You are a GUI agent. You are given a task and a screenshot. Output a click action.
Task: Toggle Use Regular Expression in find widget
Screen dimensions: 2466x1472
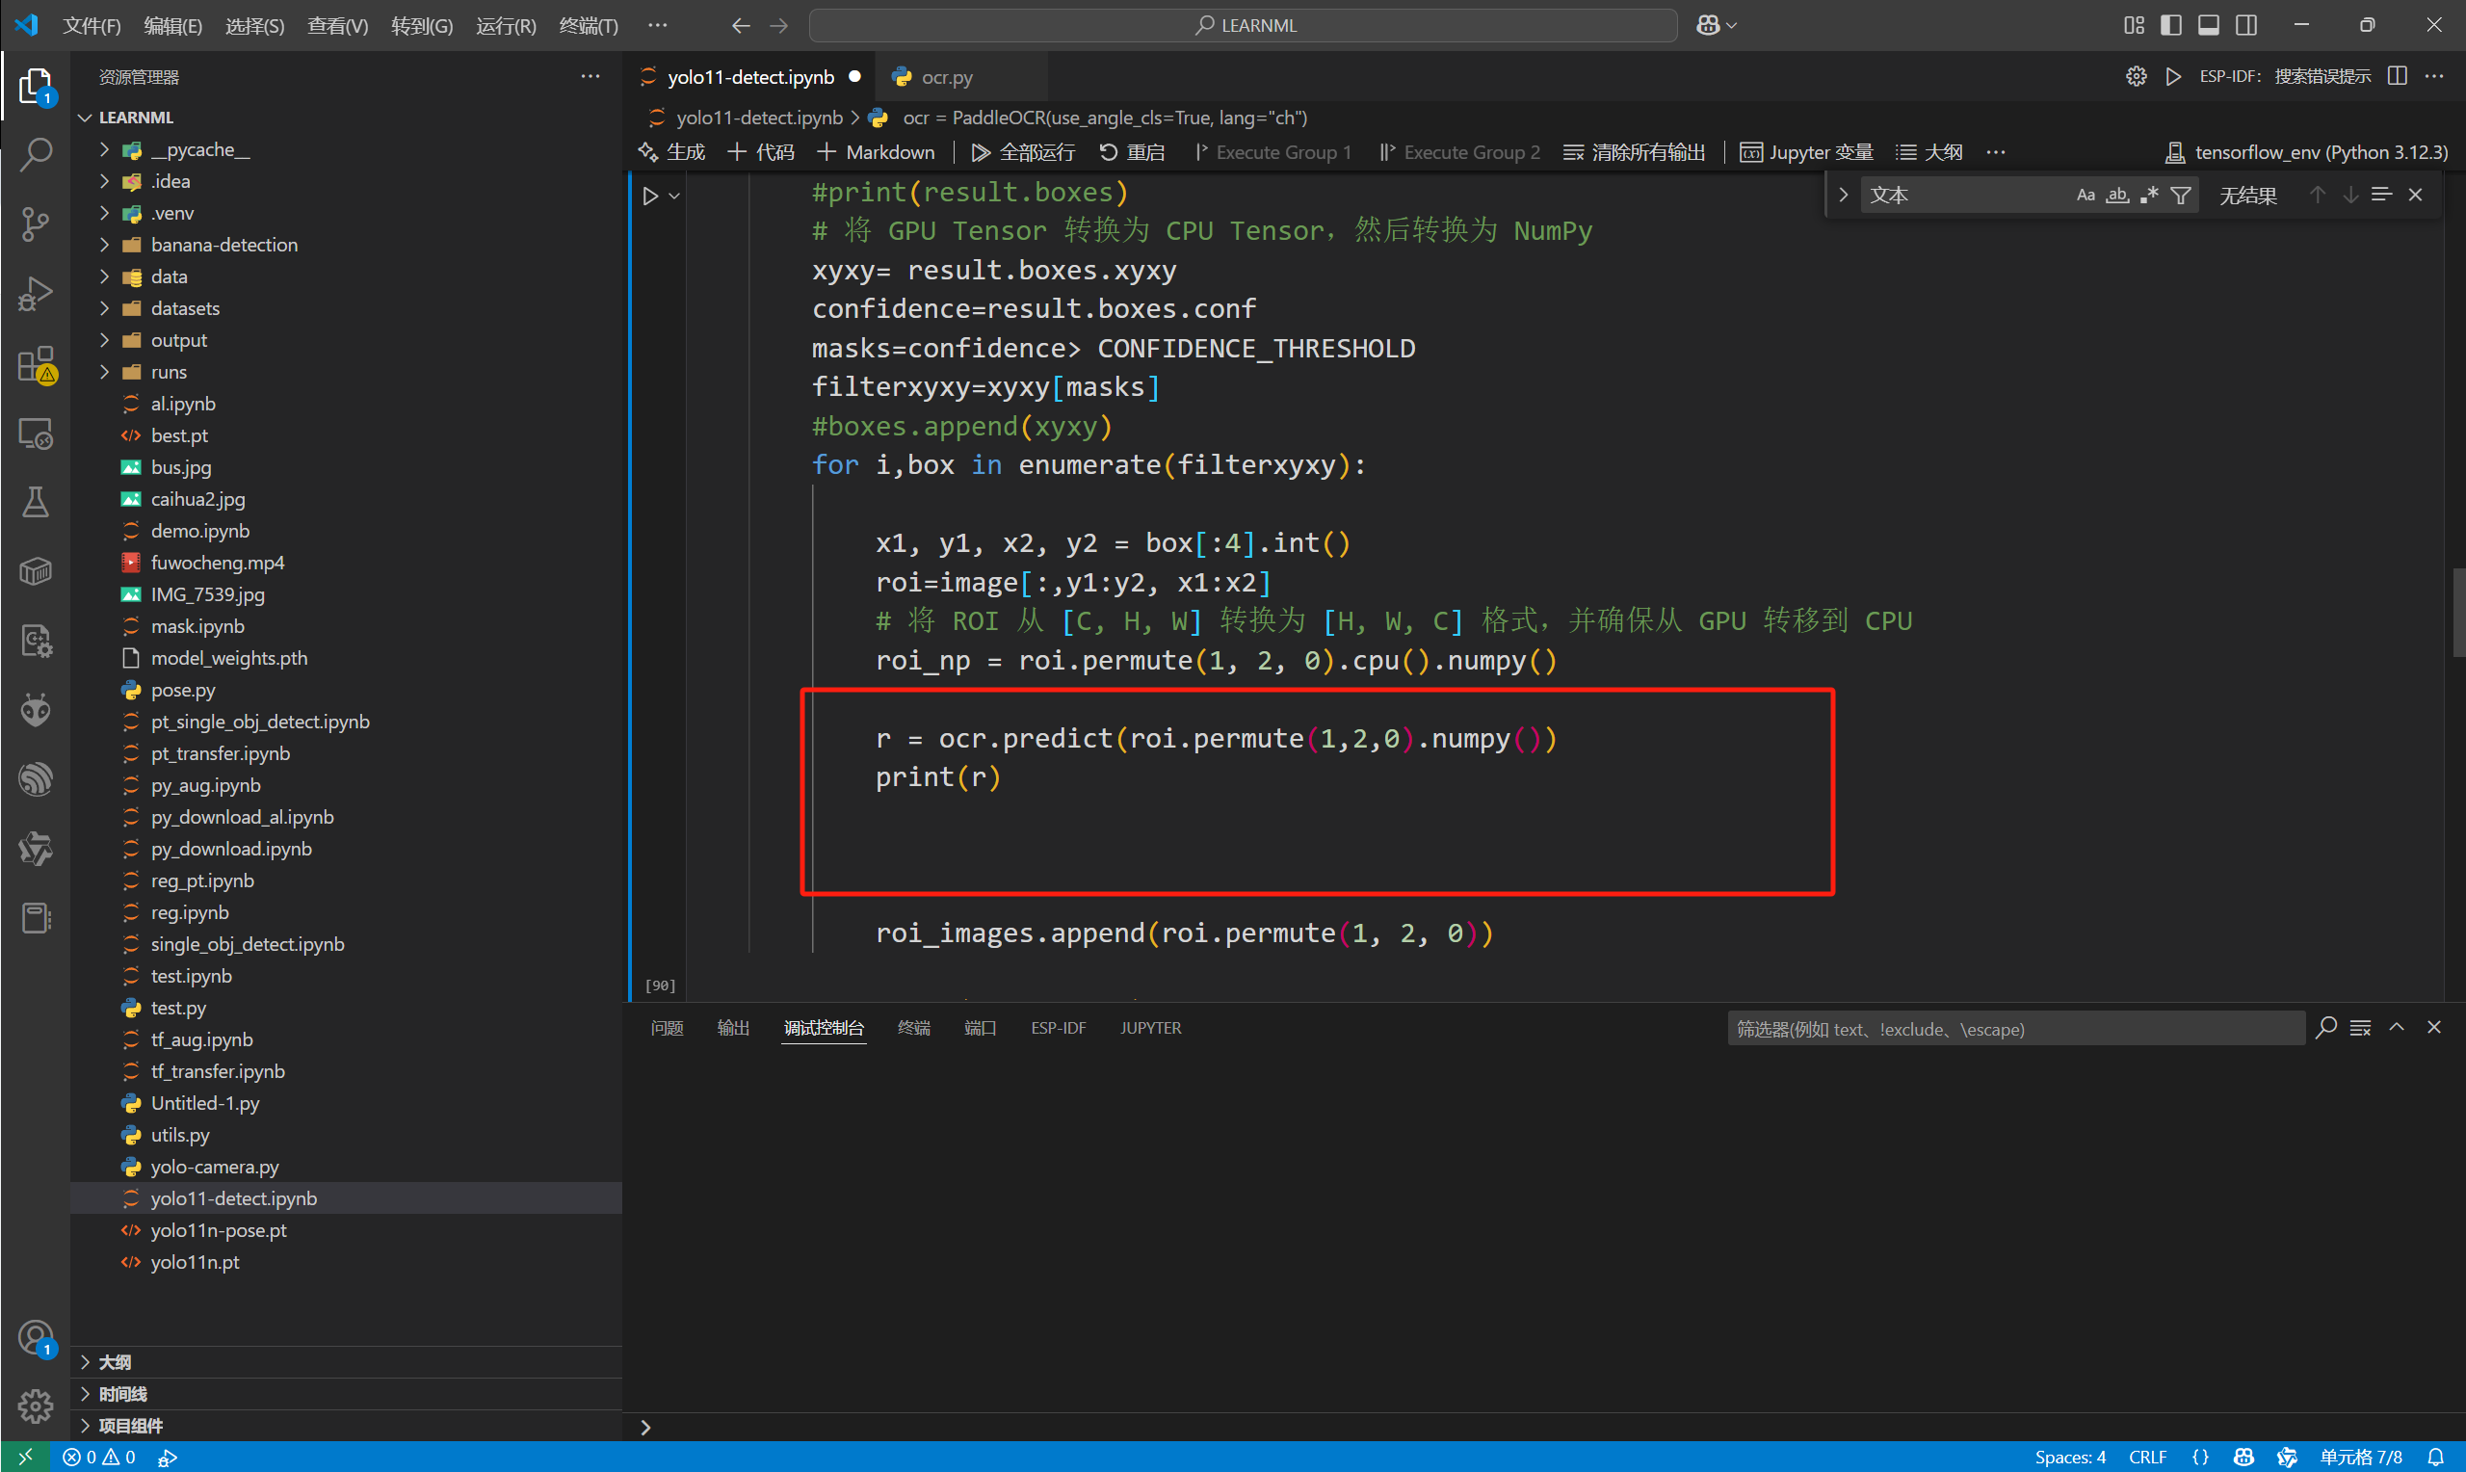click(2149, 196)
